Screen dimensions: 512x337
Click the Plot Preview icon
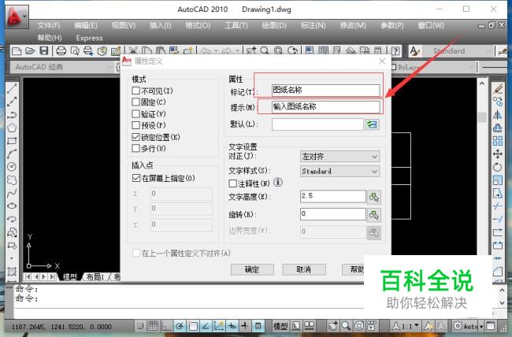[x=75, y=51]
